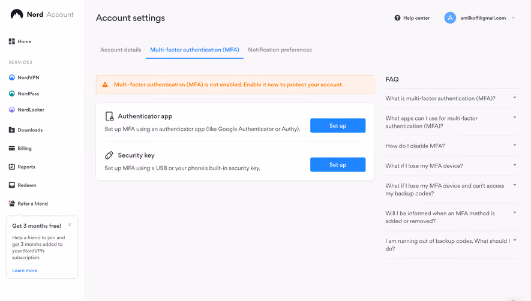
Task: Open NordPass in the sidebar
Action: [28, 94]
